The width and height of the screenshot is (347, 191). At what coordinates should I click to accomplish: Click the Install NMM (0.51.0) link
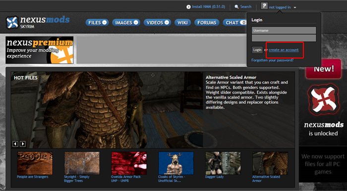[209, 6]
